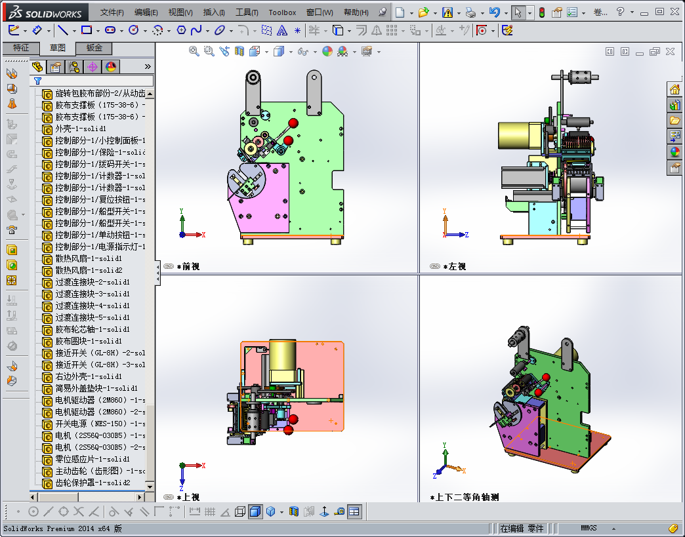This screenshot has width=685, height=537.
Task: Click the Sketch tool icon
Action: pyautogui.click(x=14, y=30)
